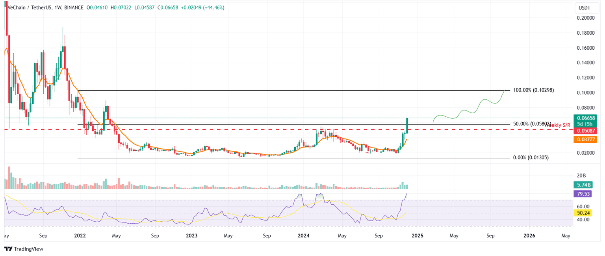Select the green 0.06658 last price label

click(585, 118)
